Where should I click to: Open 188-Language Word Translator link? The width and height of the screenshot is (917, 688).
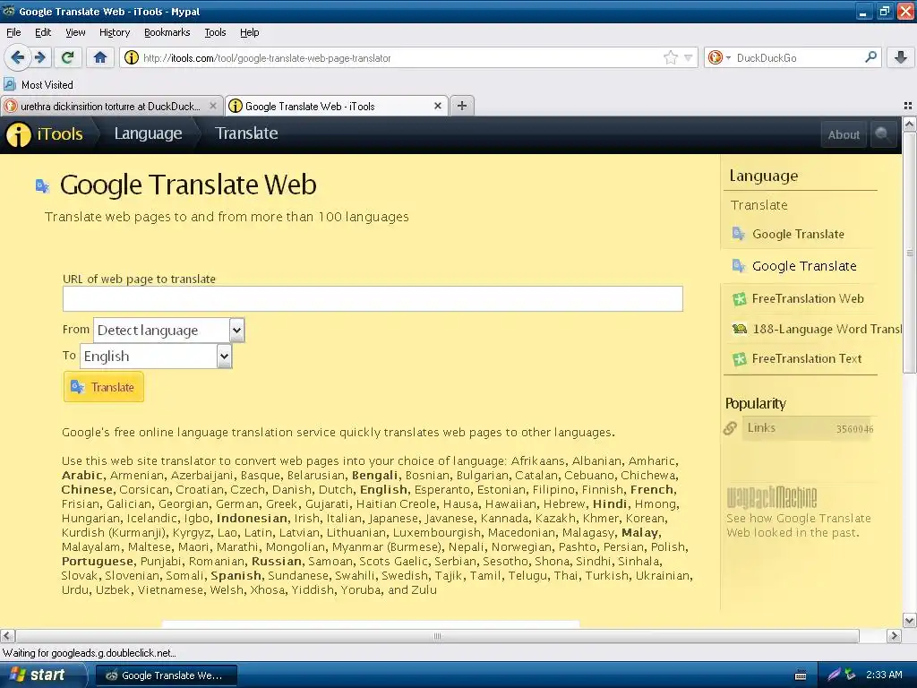pos(827,329)
